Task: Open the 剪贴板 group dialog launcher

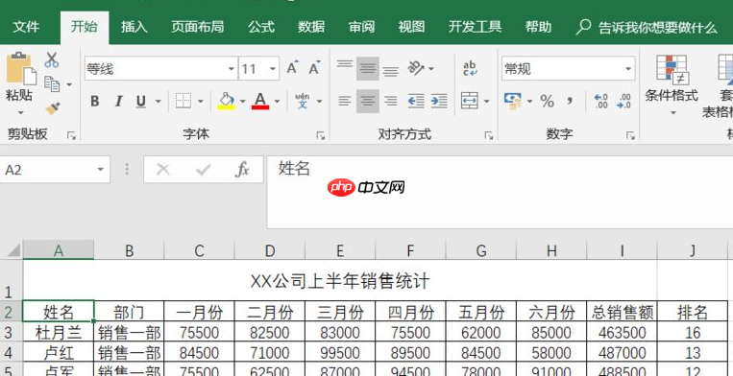Action: click(71, 136)
